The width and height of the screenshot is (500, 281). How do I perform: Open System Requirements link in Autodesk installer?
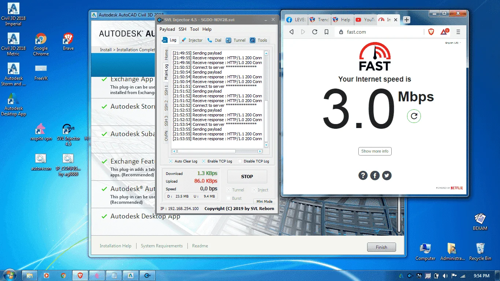(162, 246)
